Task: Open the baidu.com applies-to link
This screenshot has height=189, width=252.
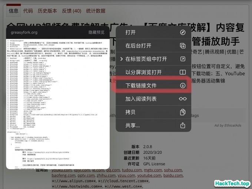Action: (173, 176)
